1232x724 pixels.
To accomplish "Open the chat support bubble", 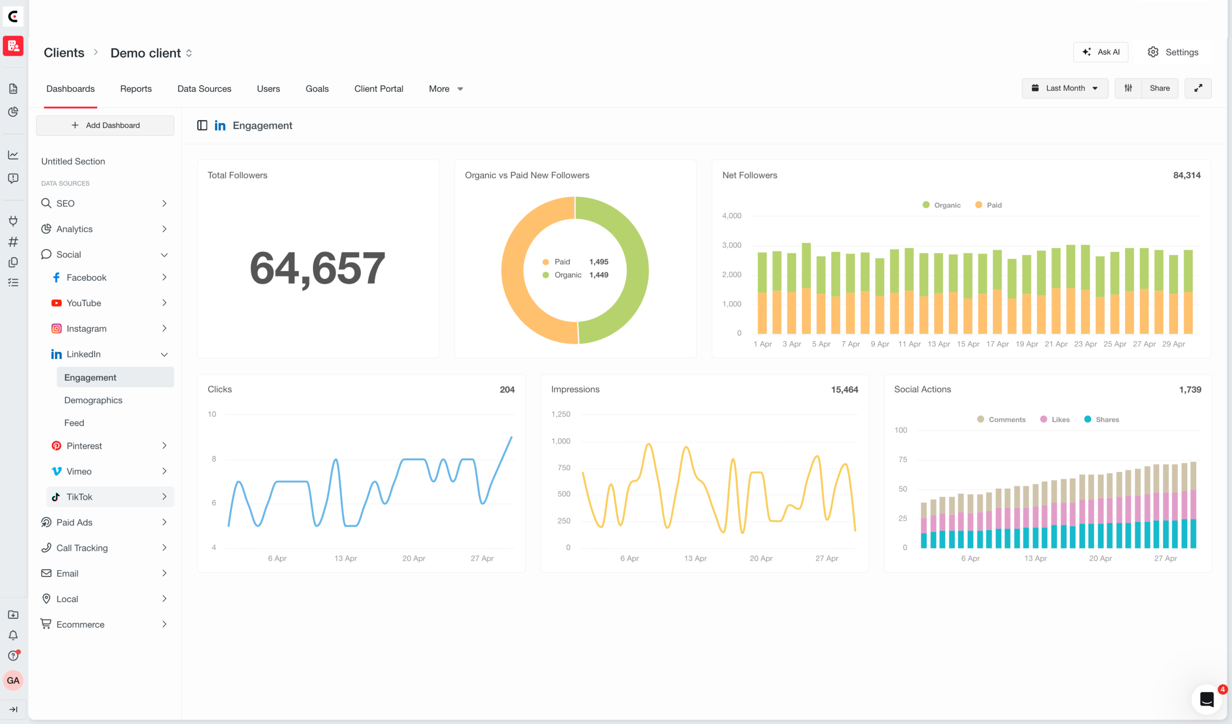I will (1206, 699).
